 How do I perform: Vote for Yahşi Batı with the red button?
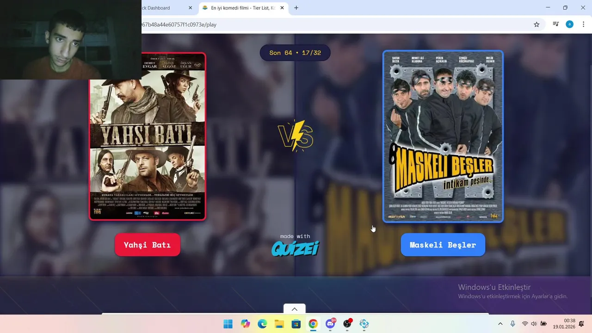(x=147, y=245)
